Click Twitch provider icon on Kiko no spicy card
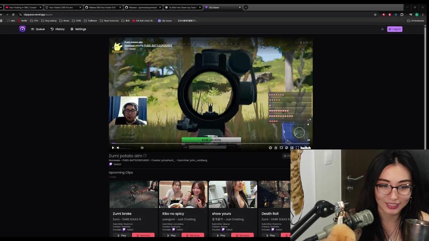This screenshot has height=241, width=429. [174, 230]
